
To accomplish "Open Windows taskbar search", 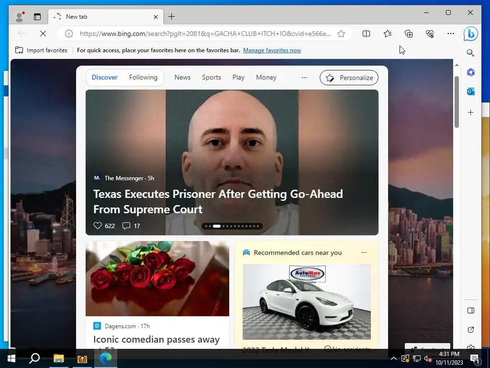I will click(x=34, y=358).
